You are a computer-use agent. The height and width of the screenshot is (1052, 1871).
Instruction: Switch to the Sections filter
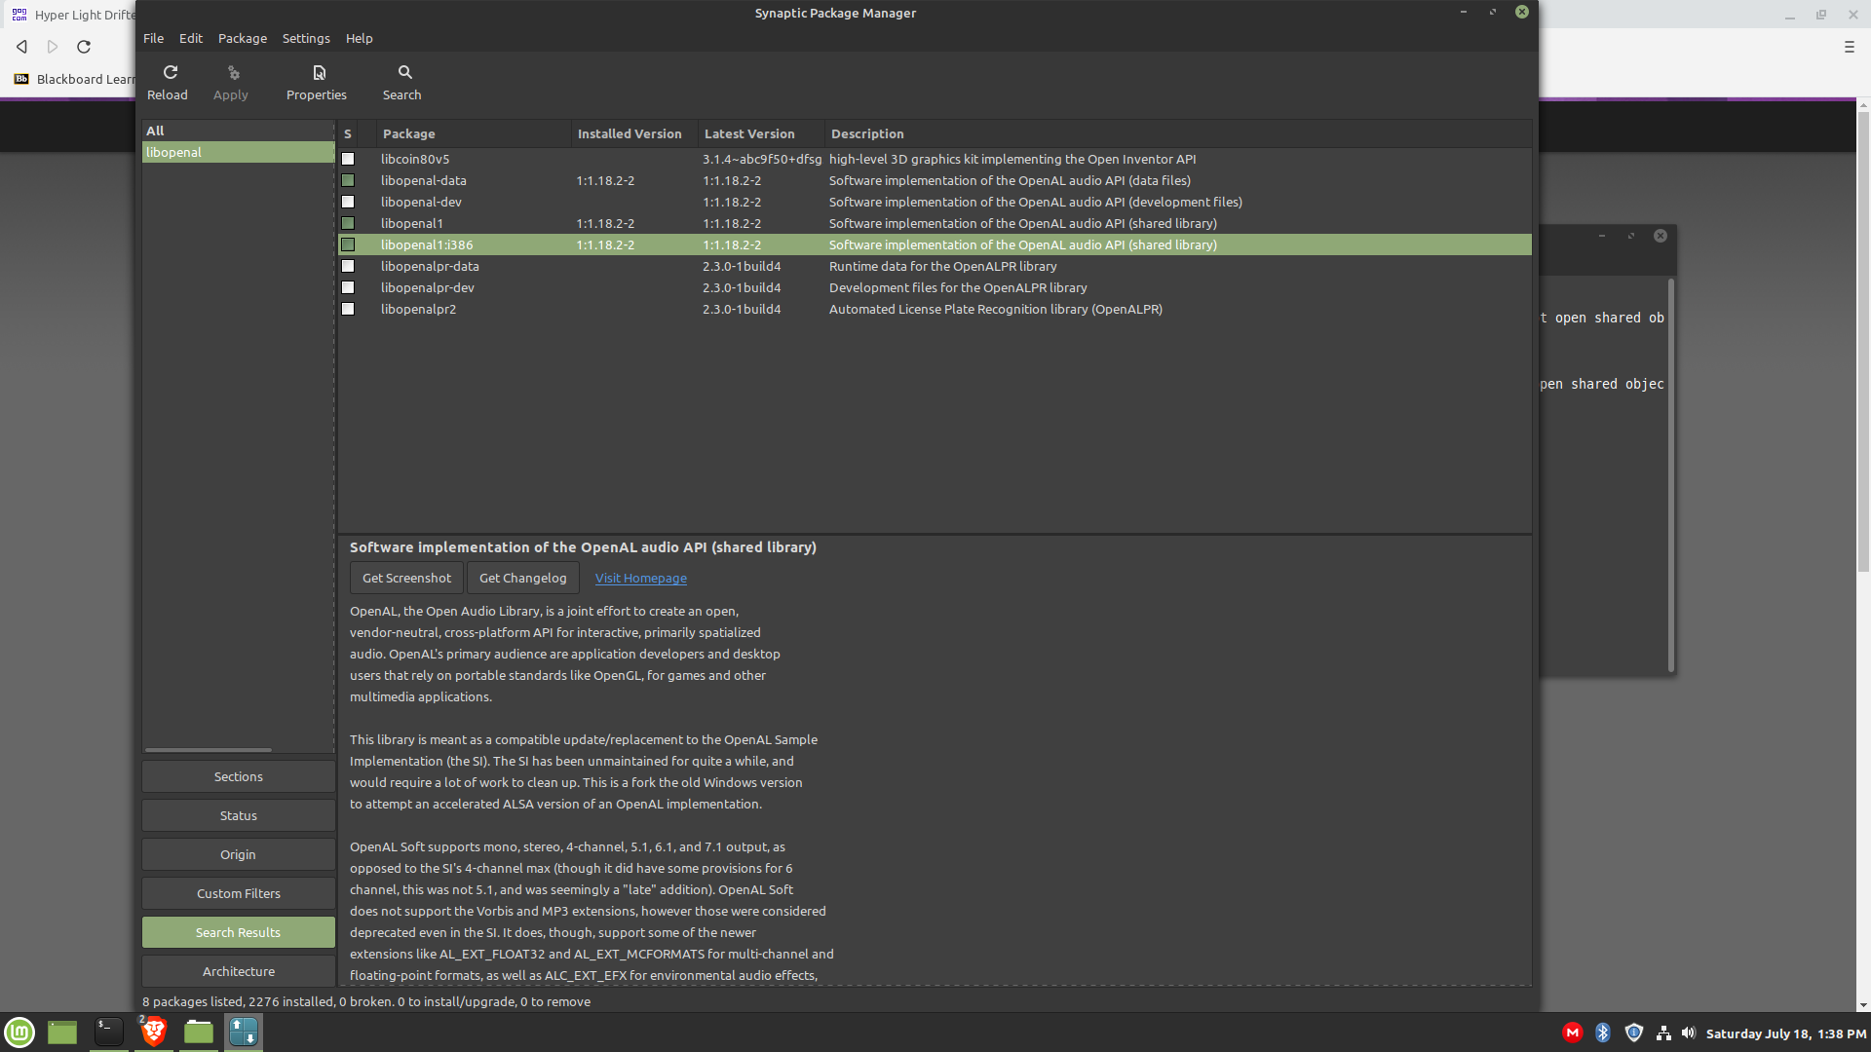pos(238,776)
